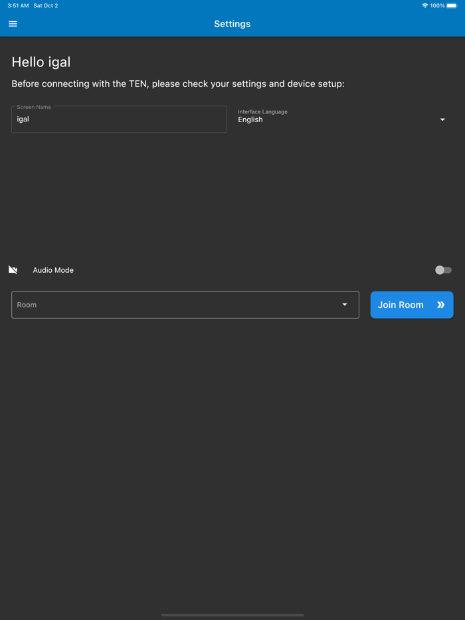This screenshot has height=620, width=465.
Task: Click the disabled camera icon near Audio Mode
Action: point(13,270)
